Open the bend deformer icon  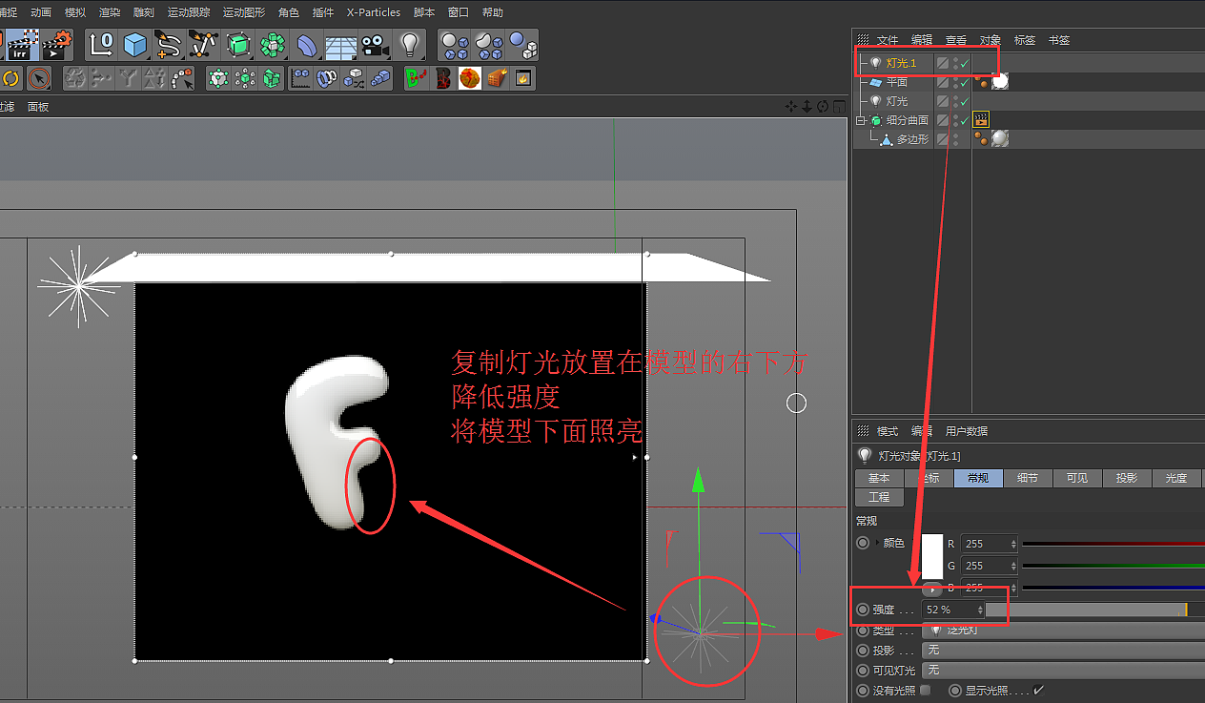click(x=307, y=44)
